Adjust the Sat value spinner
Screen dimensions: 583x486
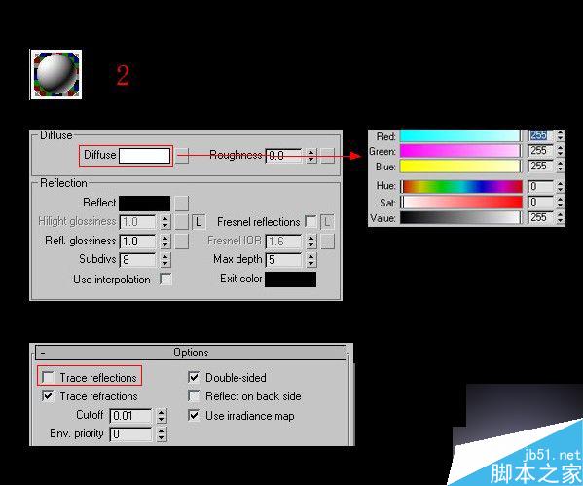click(x=560, y=203)
